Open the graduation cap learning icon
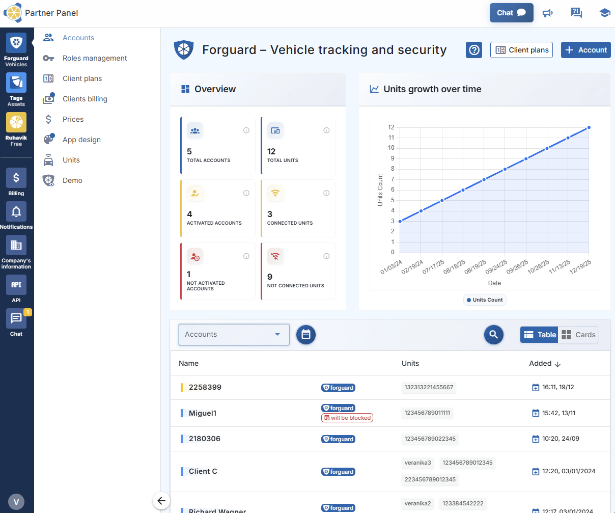The width and height of the screenshot is (615, 513). 605,13
